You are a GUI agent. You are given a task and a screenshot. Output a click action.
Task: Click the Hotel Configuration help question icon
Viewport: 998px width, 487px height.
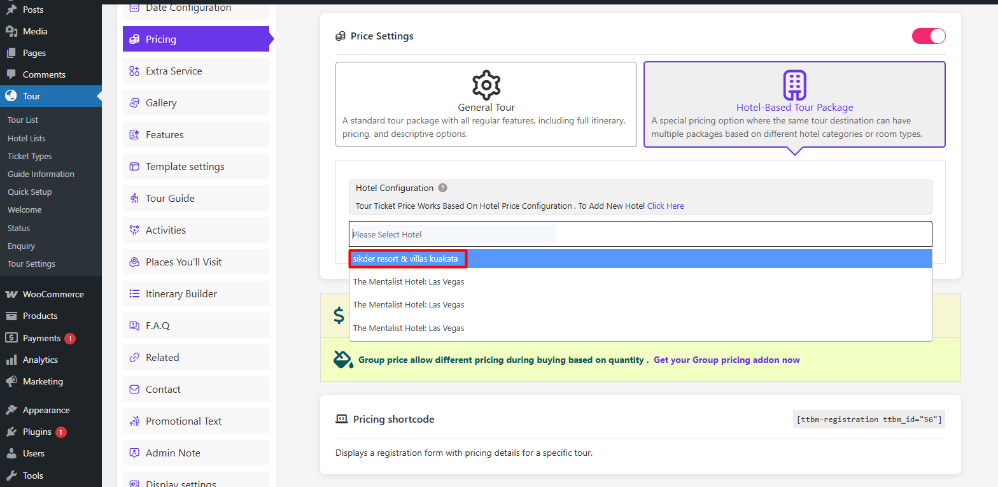tap(442, 188)
